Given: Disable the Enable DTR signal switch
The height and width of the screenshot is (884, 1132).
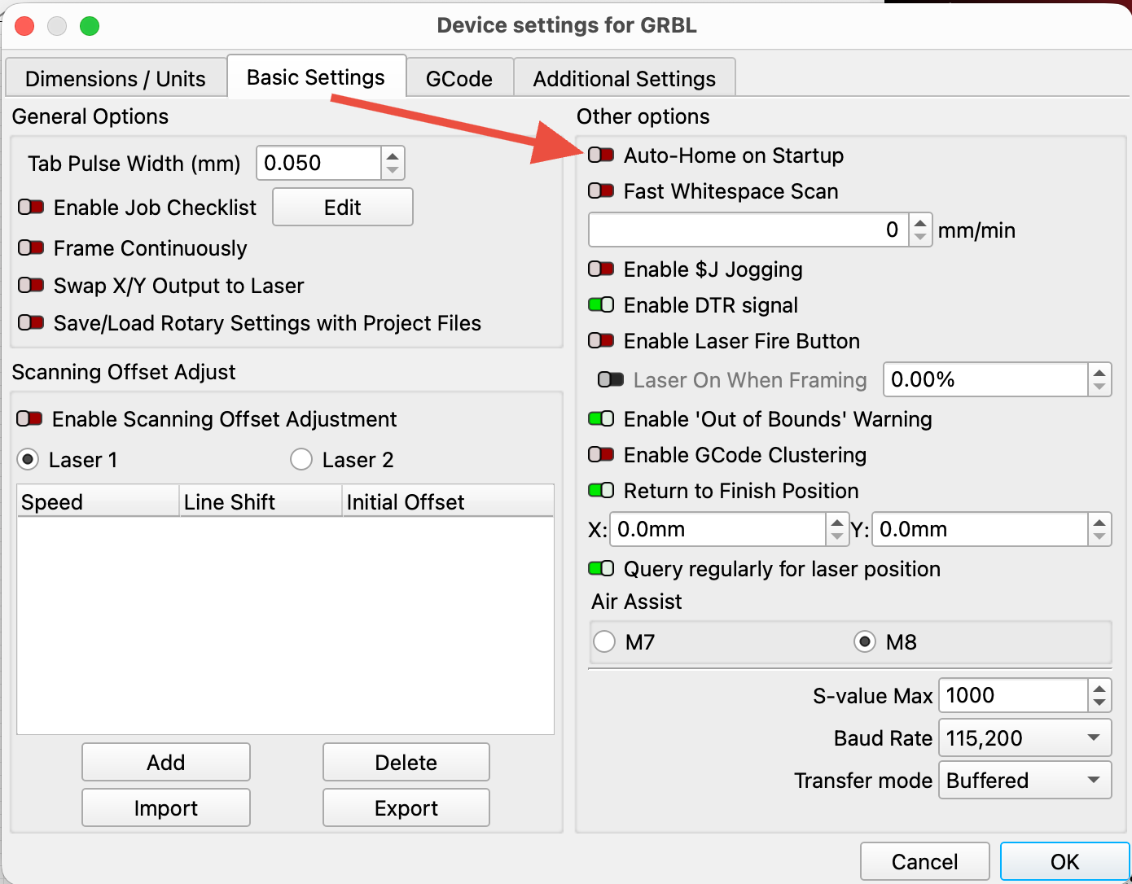Looking at the screenshot, I should point(601,304).
